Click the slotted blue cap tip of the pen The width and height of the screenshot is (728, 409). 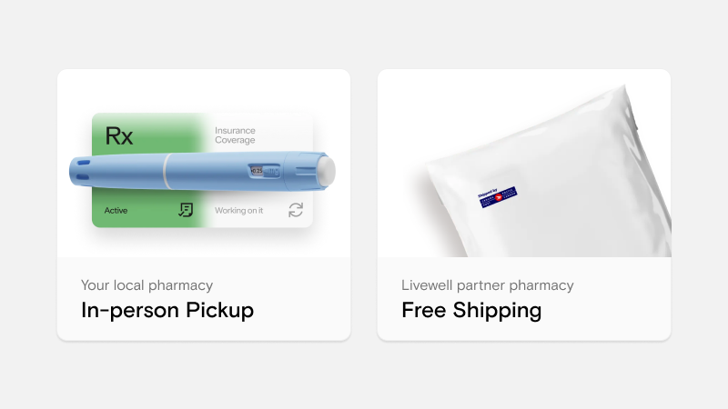pyautogui.click(x=84, y=170)
